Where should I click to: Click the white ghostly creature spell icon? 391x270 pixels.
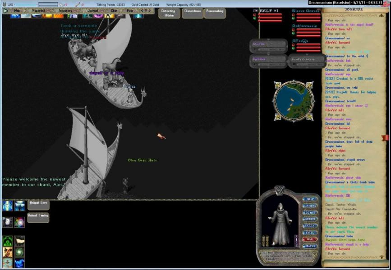pos(8,222)
